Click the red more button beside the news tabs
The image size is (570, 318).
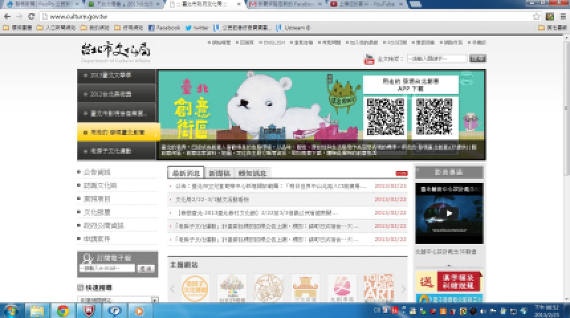coord(401,173)
